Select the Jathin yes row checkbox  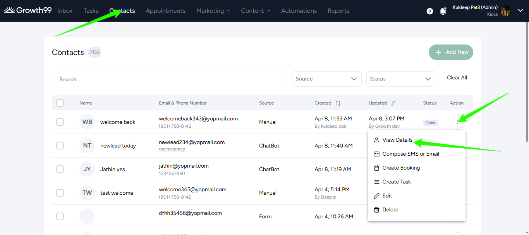(x=60, y=169)
